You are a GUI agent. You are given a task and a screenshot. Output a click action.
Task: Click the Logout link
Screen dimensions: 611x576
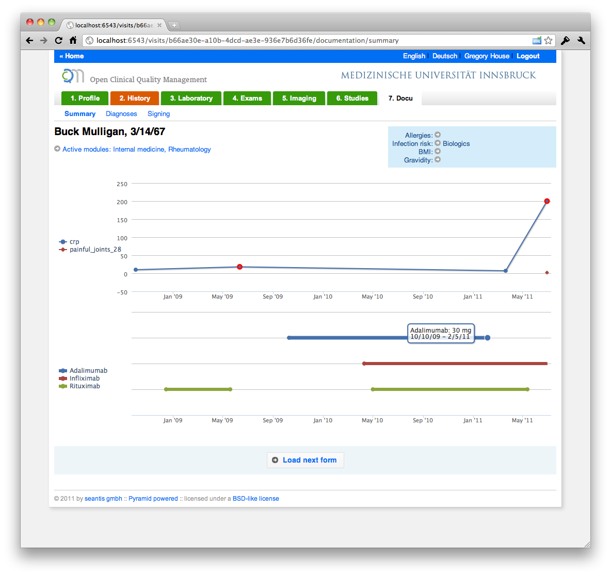click(x=528, y=56)
